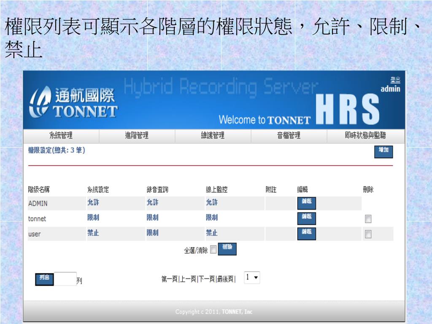The width and height of the screenshot is (432, 324).
Task: Click user's 線上監控 禁止 value
Action: pos(212,233)
